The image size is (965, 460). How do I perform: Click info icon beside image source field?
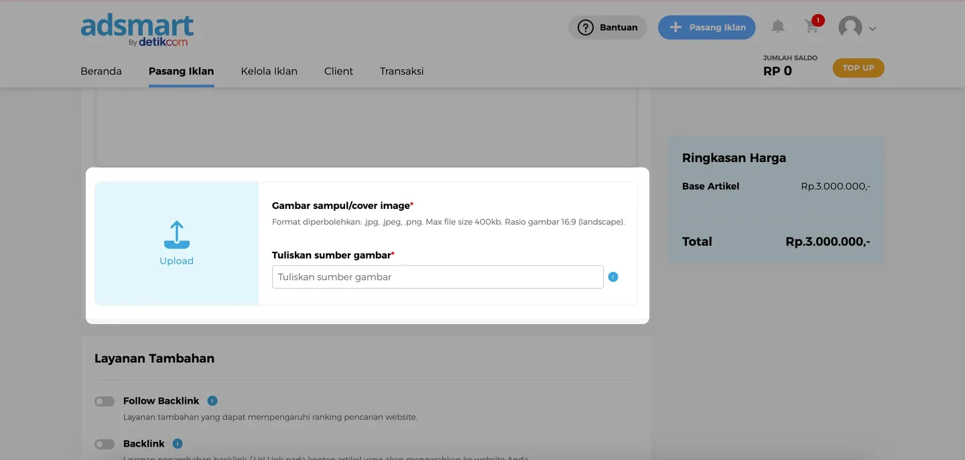pyautogui.click(x=613, y=277)
